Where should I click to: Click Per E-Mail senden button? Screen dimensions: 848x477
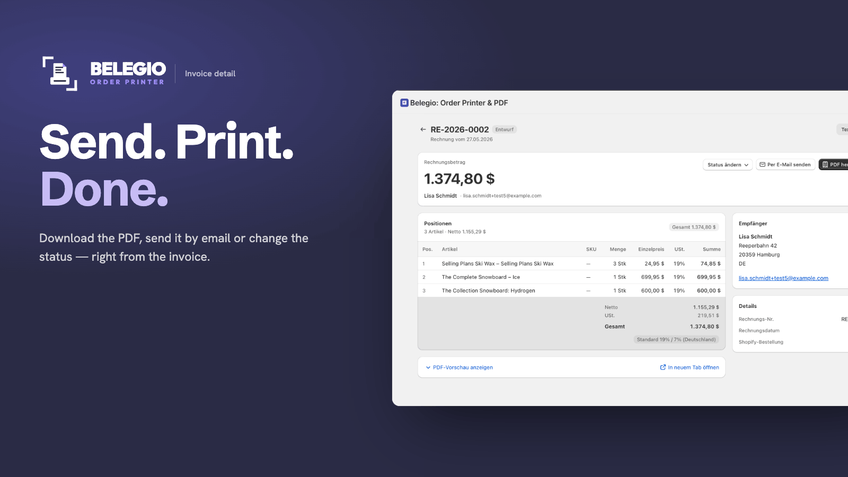click(x=785, y=165)
